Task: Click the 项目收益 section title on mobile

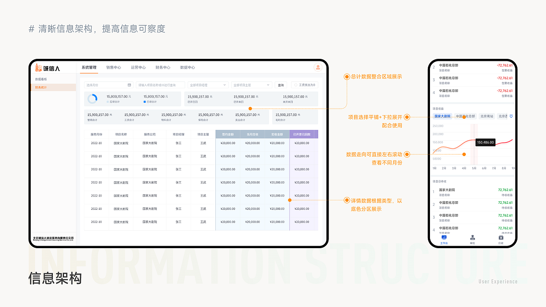Action: point(438,109)
